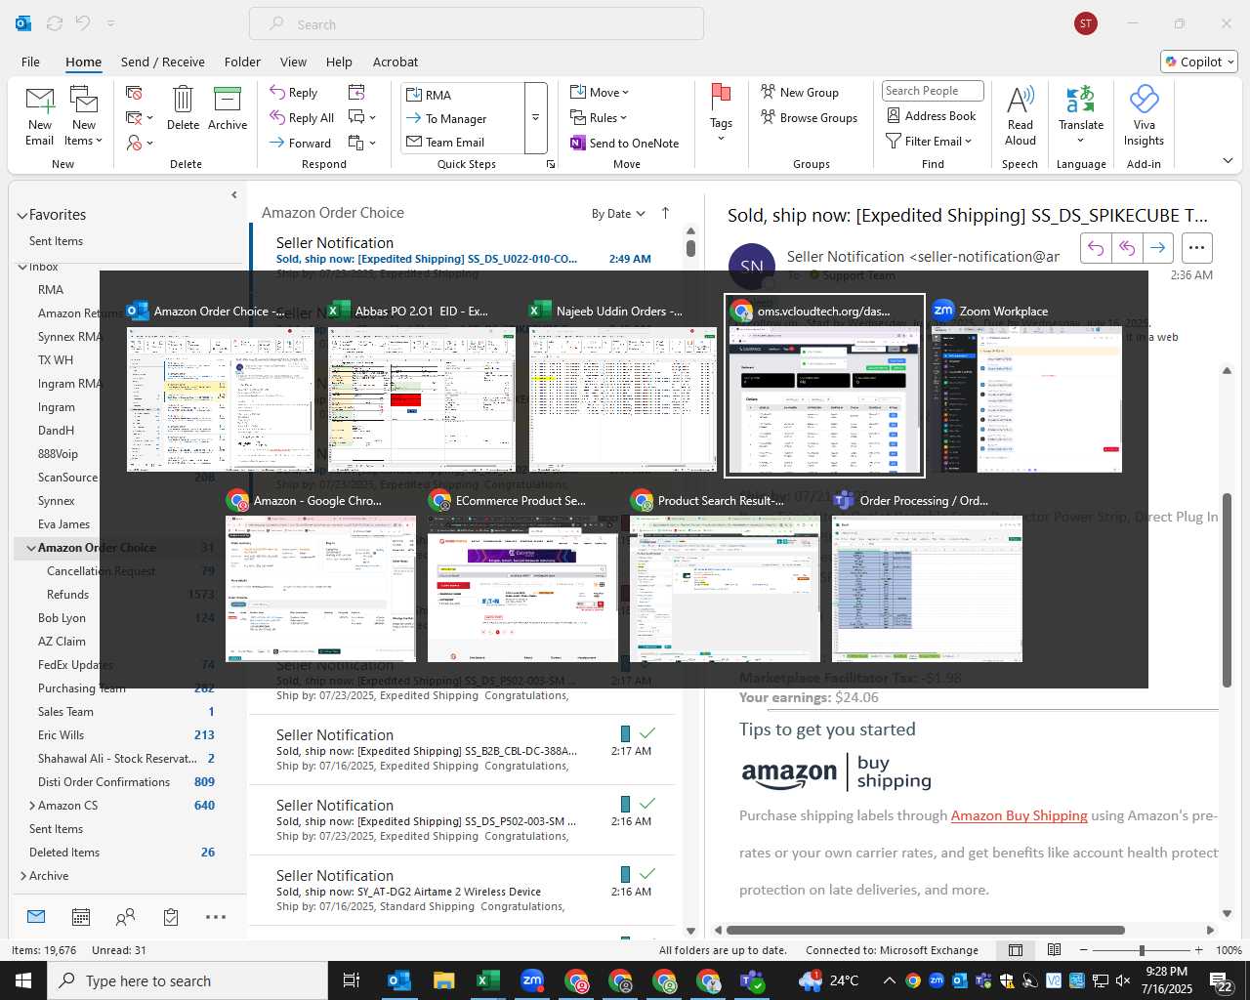
Task: Expand the Quick Steps gallery
Action: pyautogui.click(x=535, y=118)
